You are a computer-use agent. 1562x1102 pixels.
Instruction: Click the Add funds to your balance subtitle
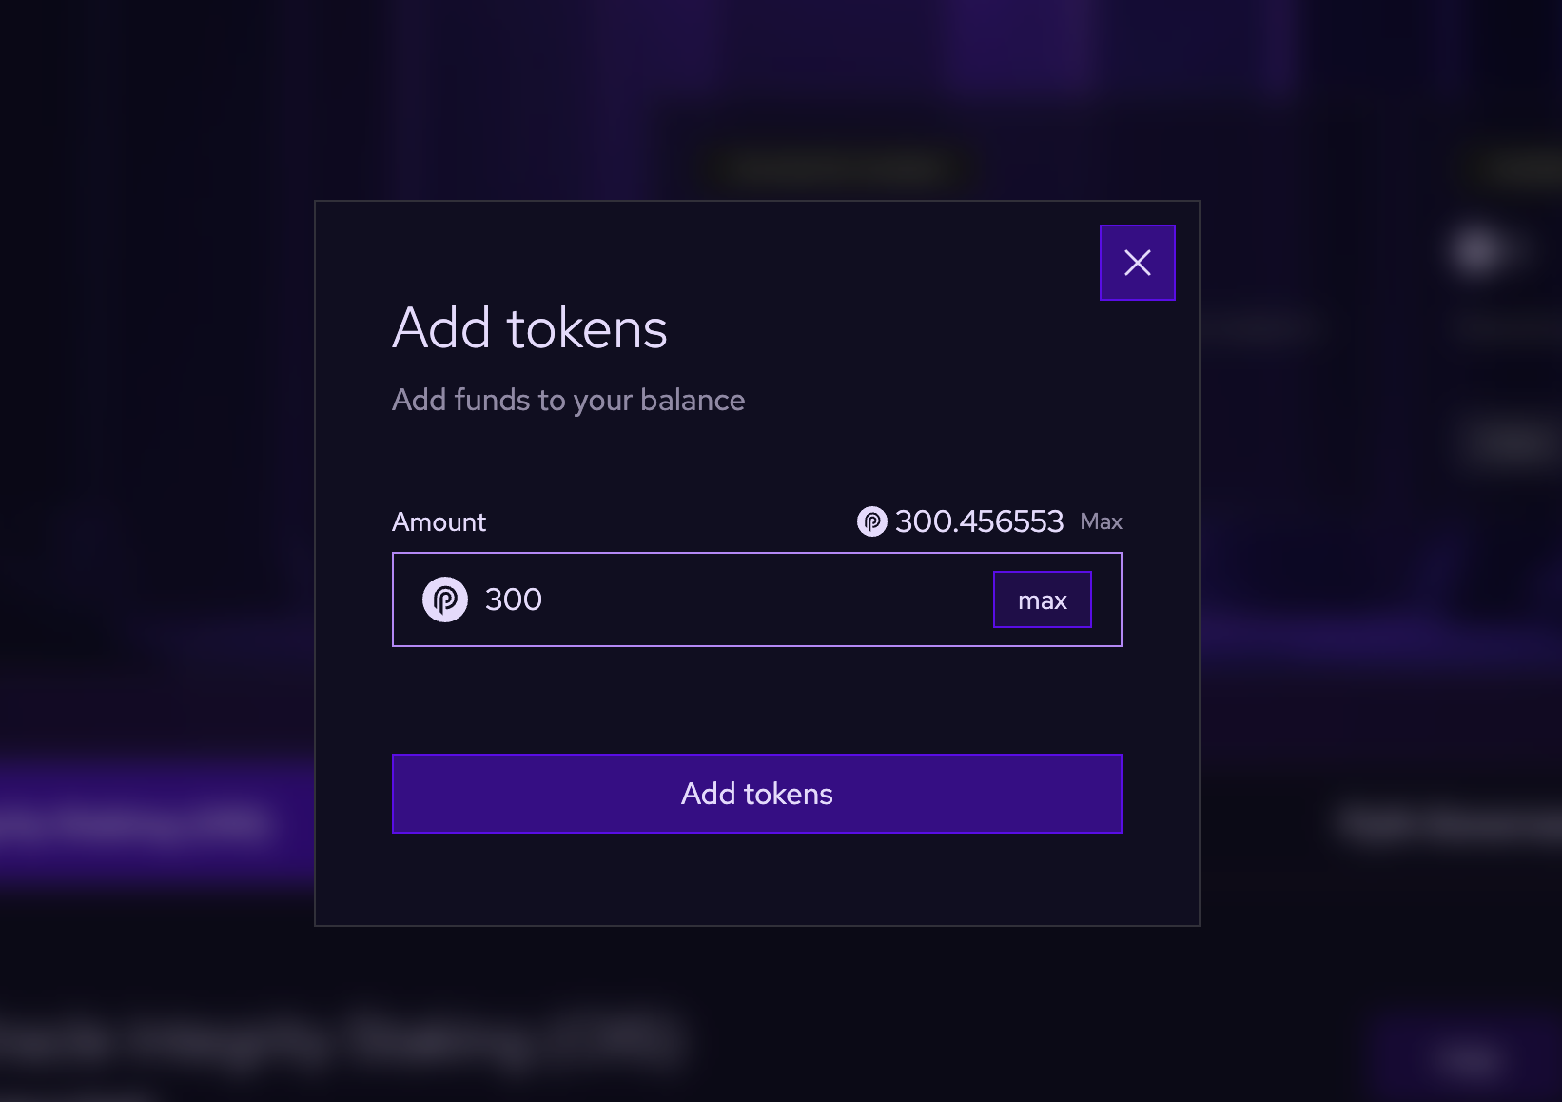[568, 400]
